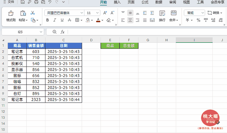The width and height of the screenshot is (227, 133).
Task: Click the Convert (转换) button
Action: click(x=215, y=13)
